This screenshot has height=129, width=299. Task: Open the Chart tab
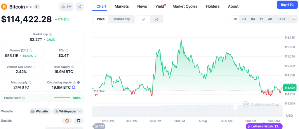pos(101,6)
